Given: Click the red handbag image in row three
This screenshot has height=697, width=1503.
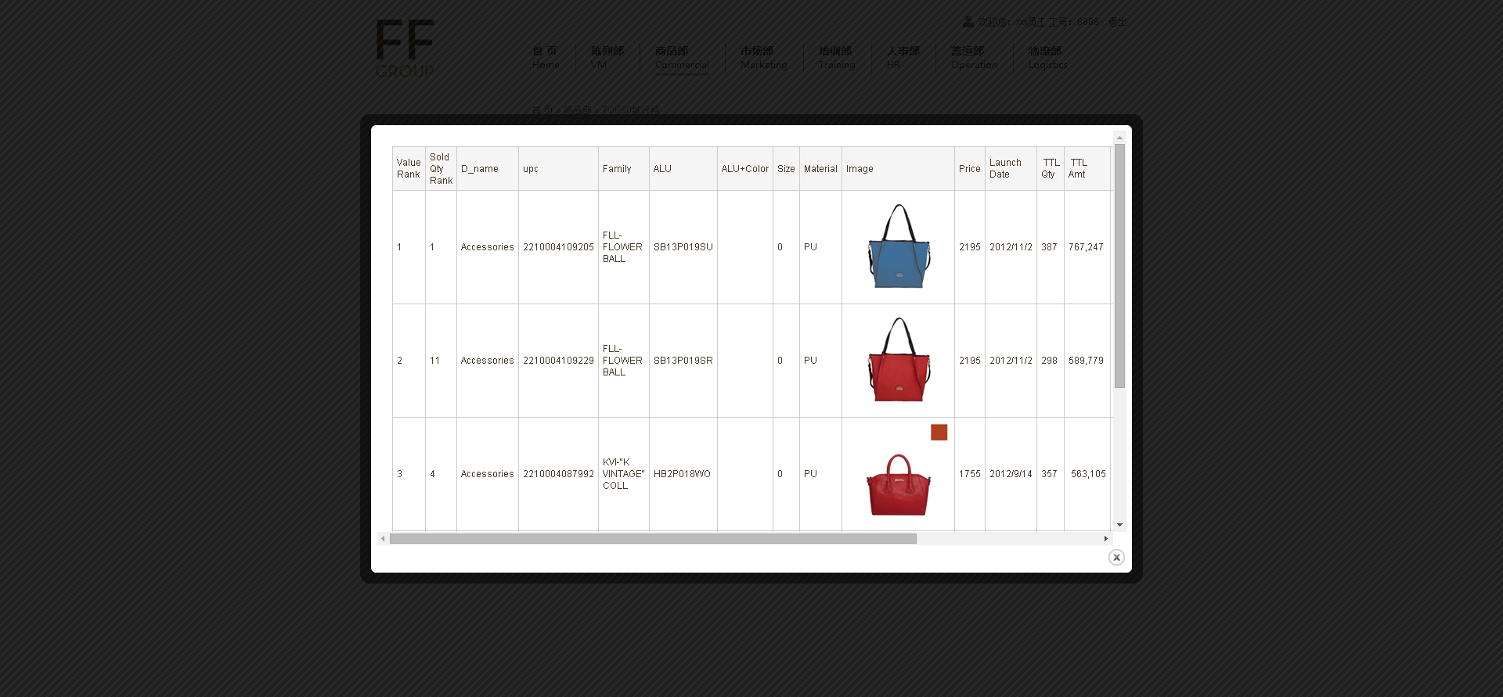Looking at the screenshot, I should click(898, 484).
